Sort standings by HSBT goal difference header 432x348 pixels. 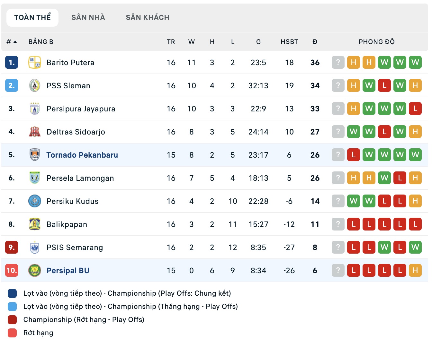click(289, 41)
